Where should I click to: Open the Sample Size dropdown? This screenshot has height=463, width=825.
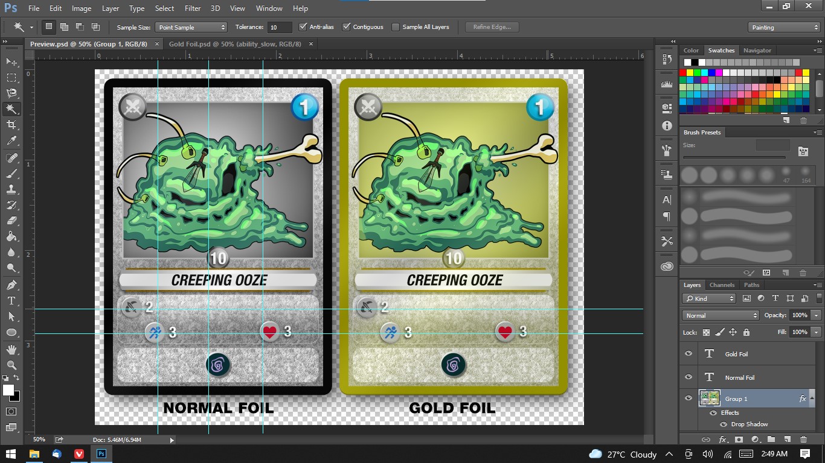191,27
